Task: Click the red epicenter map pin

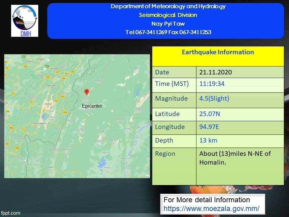Action: click(87, 92)
